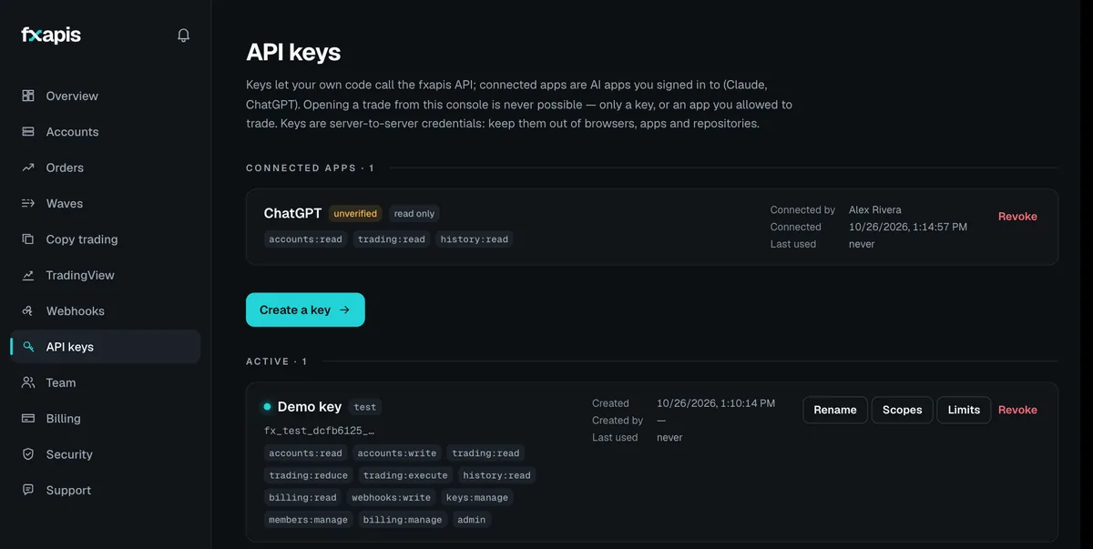Click the trading:reduce scope tag

click(309, 475)
